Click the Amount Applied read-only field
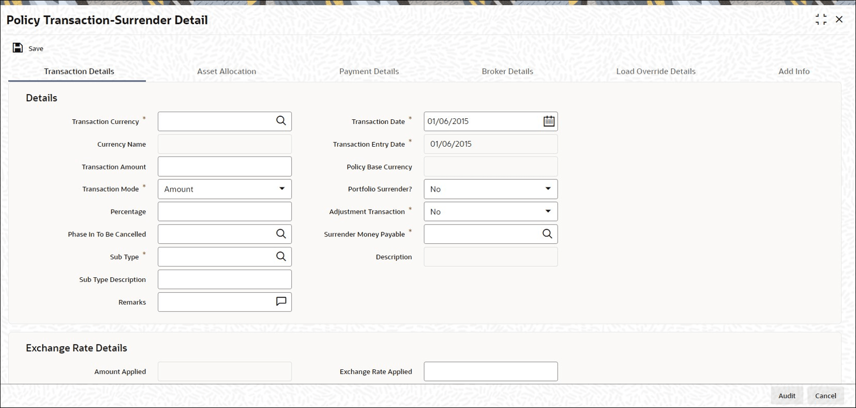Viewport: 856px width, 408px height. click(224, 371)
